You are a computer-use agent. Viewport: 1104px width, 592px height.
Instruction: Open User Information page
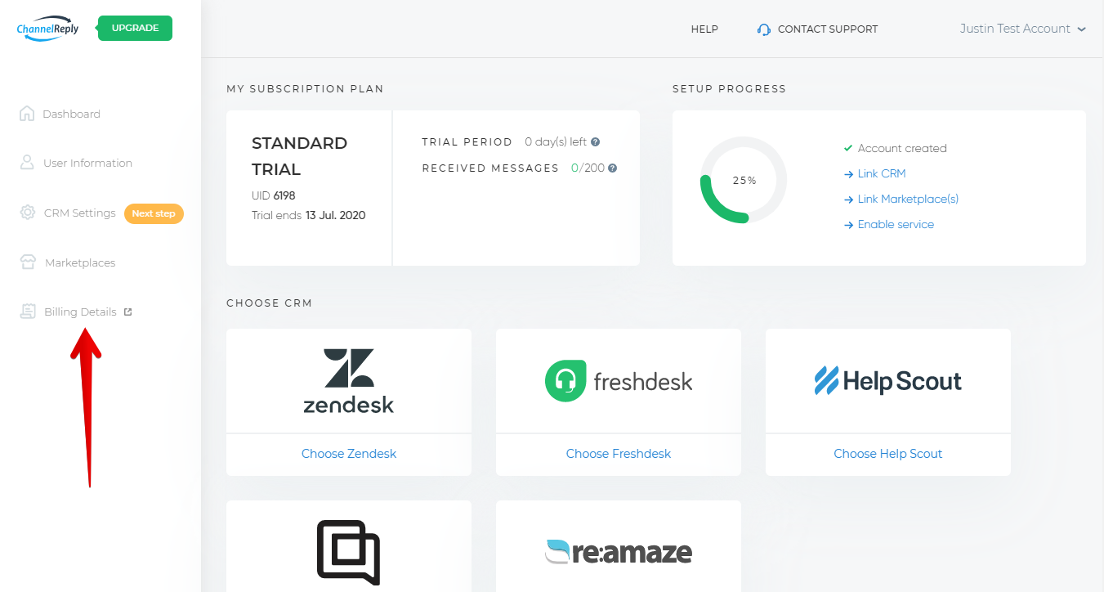(87, 163)
